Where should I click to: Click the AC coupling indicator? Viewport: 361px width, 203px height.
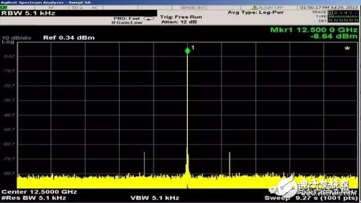point(95,7)
